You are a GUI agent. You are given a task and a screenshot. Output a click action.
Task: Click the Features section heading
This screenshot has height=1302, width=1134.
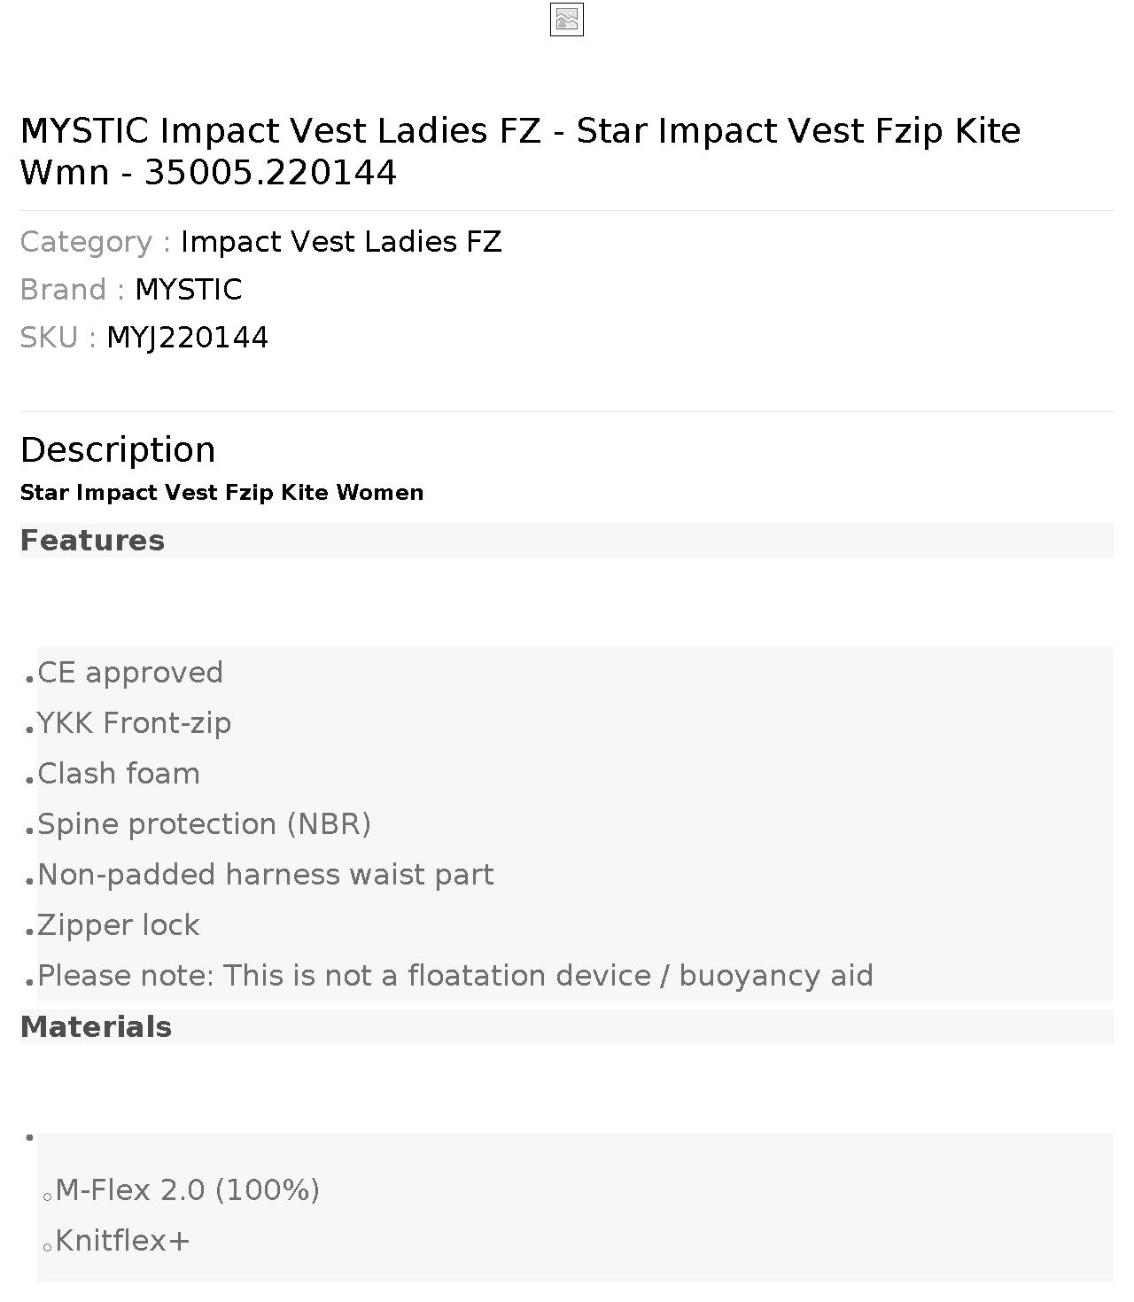(92, 541)
